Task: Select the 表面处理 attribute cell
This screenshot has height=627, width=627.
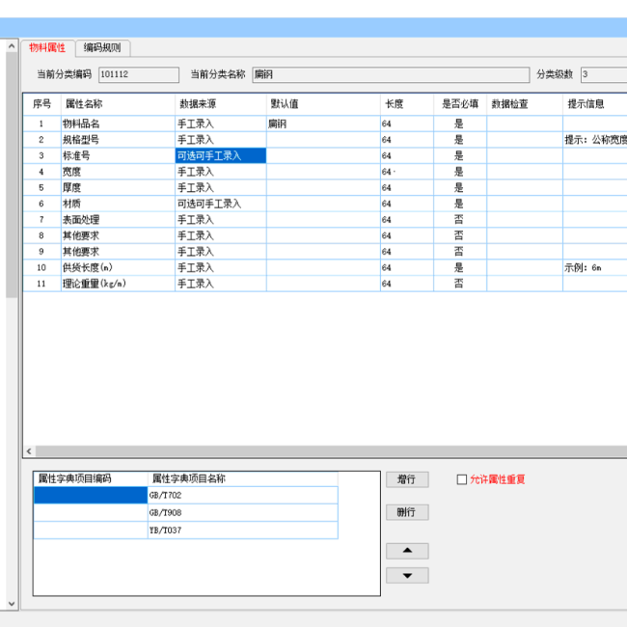Action: [118, 220]
